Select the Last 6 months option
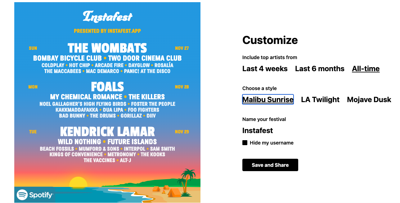The image size is (400, 203). 320,69
